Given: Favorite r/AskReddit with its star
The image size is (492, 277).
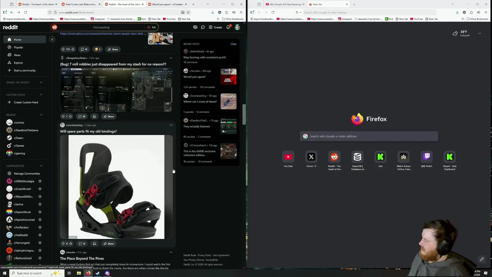Looking at the screenshot, I should [40, 235].
